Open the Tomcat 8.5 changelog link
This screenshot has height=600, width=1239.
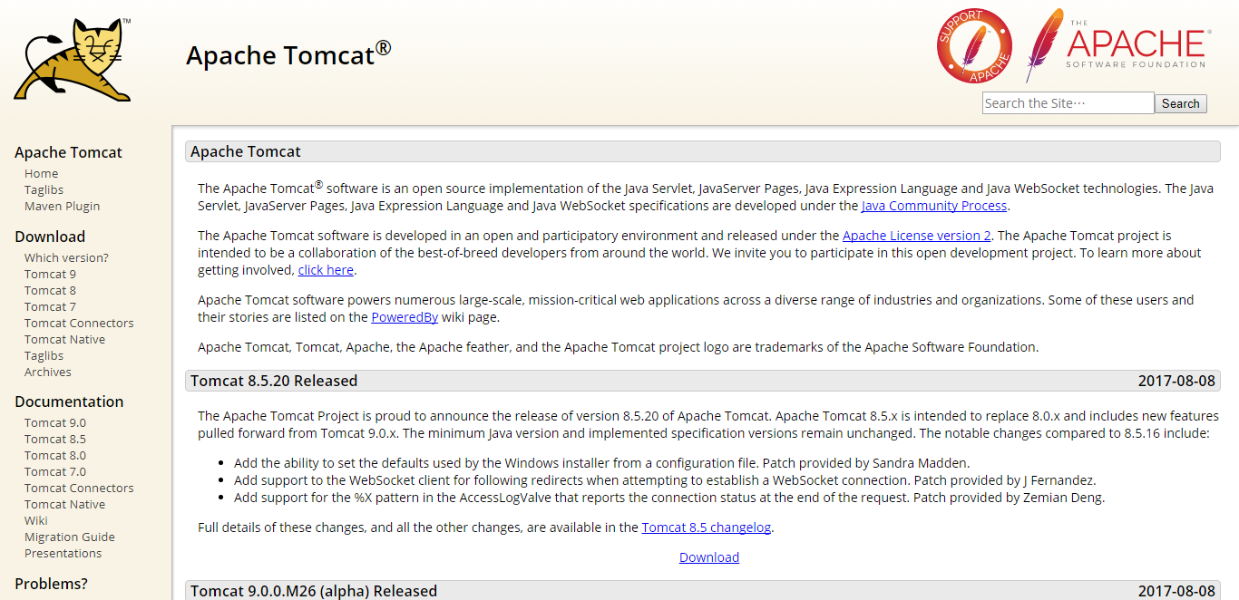coord(707,527)
